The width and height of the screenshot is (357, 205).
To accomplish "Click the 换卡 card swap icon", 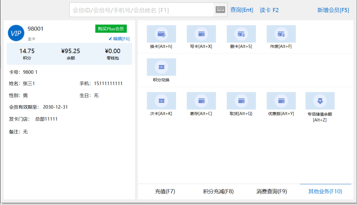I will click(161, 34).
